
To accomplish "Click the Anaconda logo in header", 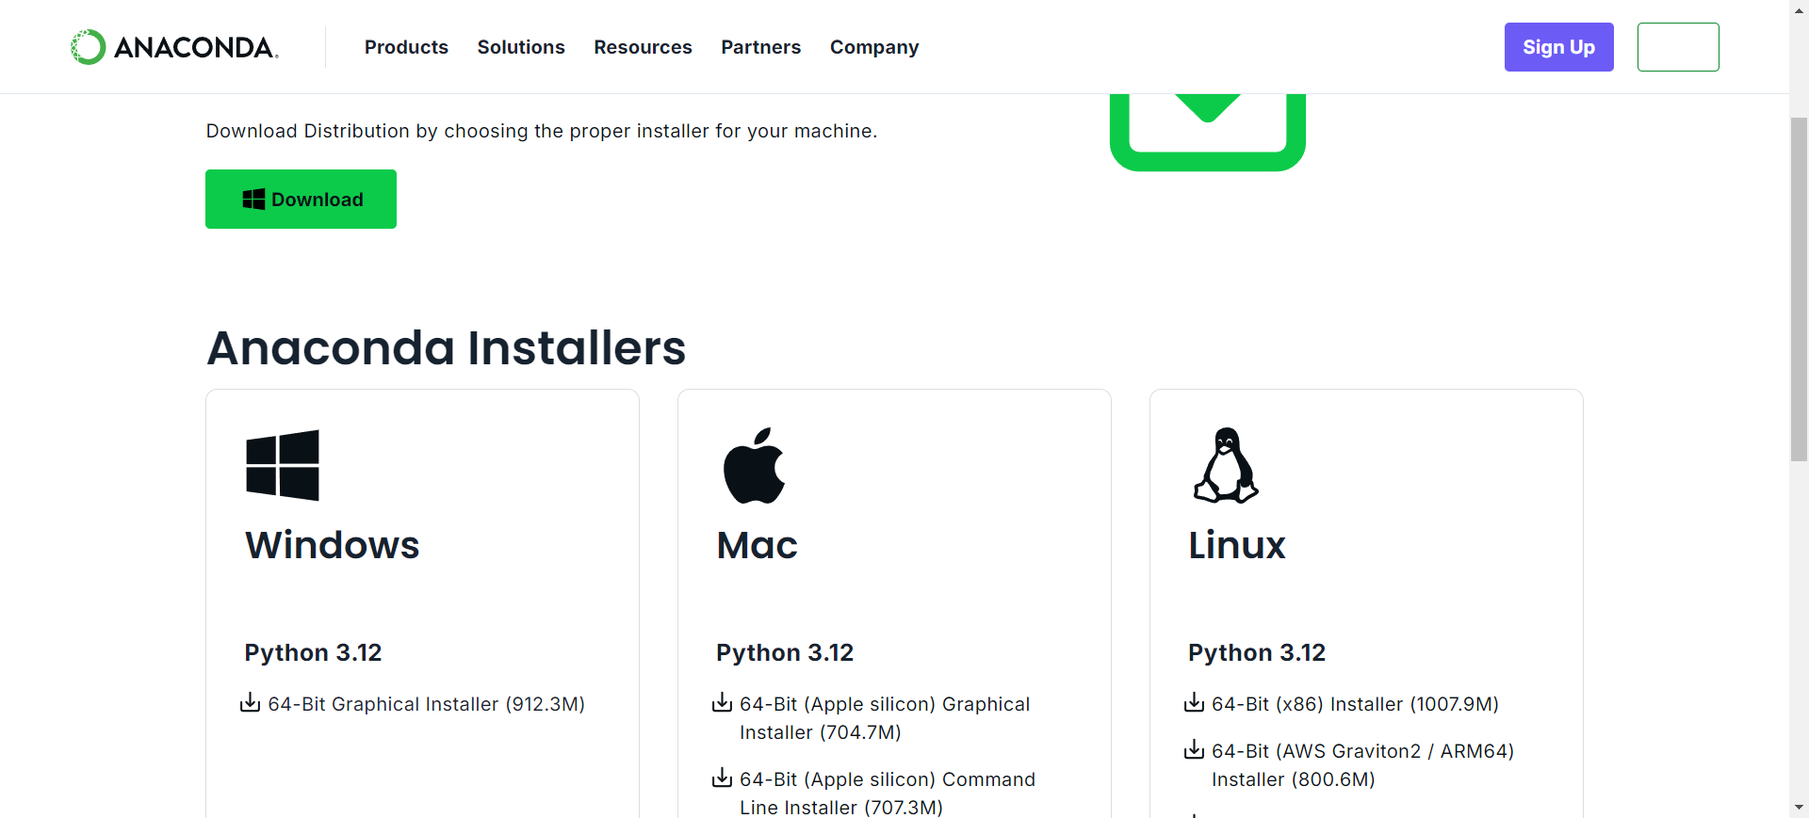I will [174, 47].
